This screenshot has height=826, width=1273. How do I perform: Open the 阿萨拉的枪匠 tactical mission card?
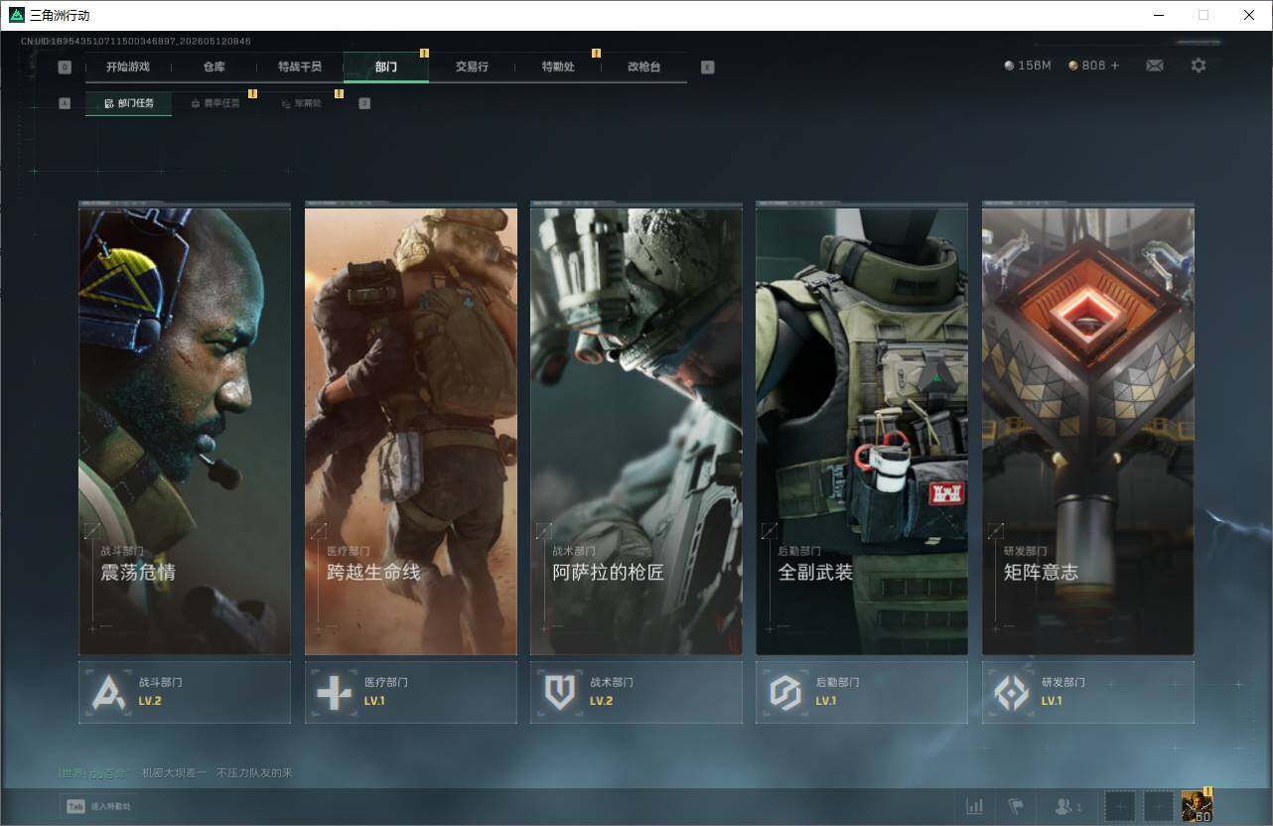pyautogui.click(x=636, y=429)
